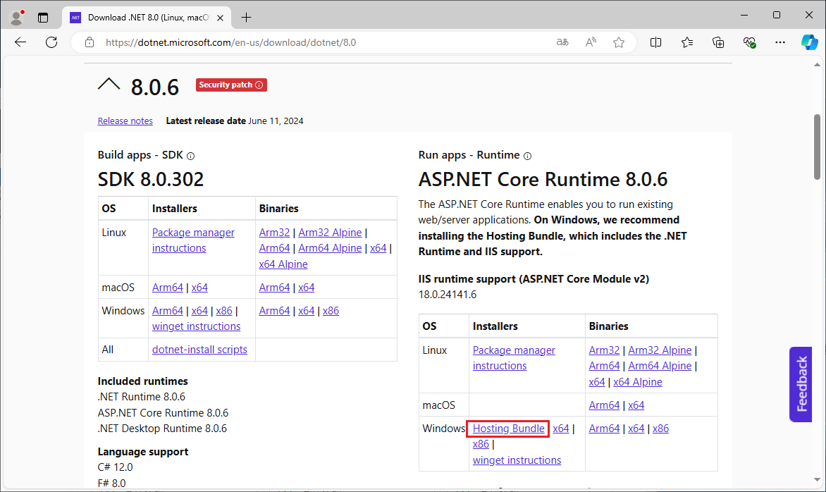
Task: Download SDK Windows Arm64 binary
Action: (x=274, y=311)
